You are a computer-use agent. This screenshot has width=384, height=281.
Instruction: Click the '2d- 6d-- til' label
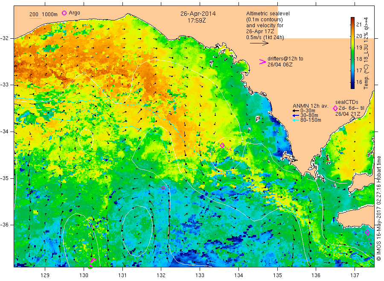pos(352,108)
